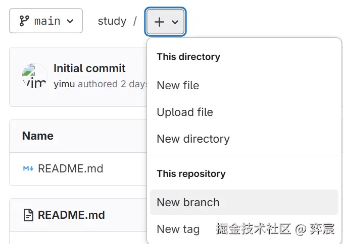
Task: Open the study breadcrumb link
Action: (112, 21)
